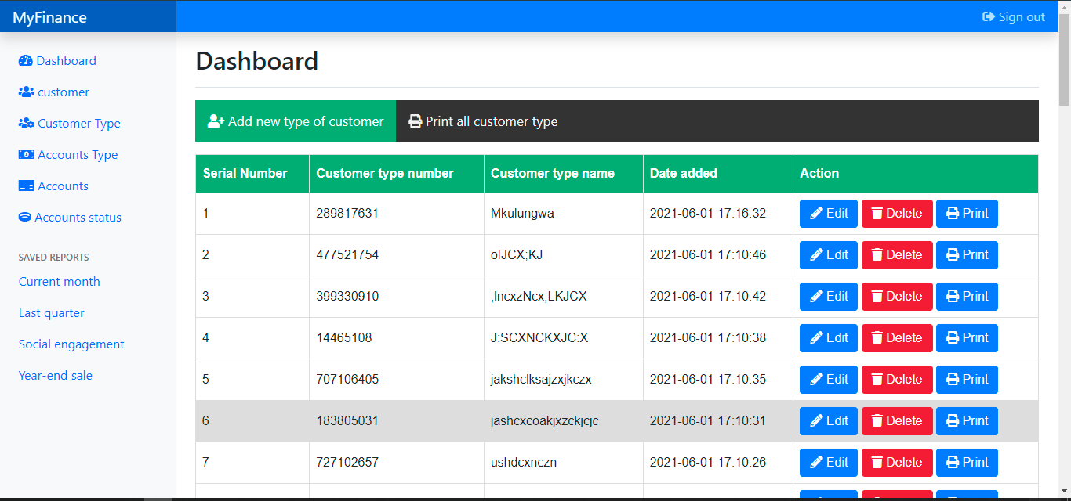Click the customer icon in the sidebar
This screenshot has width=1071, height=501.
coord(25,92)
